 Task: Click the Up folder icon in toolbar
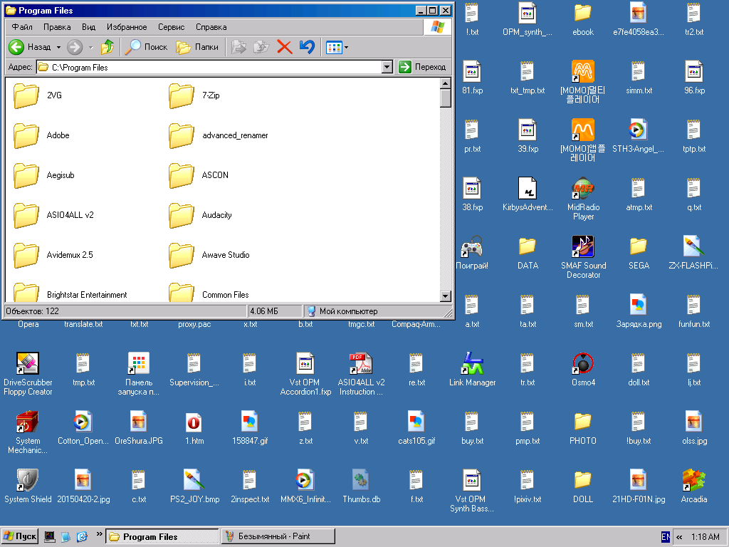(107, 47)
